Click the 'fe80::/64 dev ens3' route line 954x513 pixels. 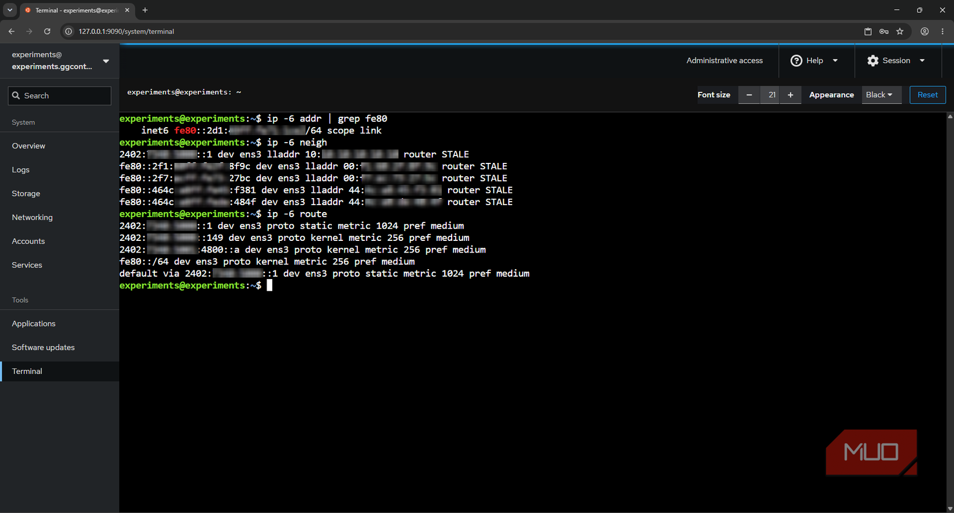267,261
